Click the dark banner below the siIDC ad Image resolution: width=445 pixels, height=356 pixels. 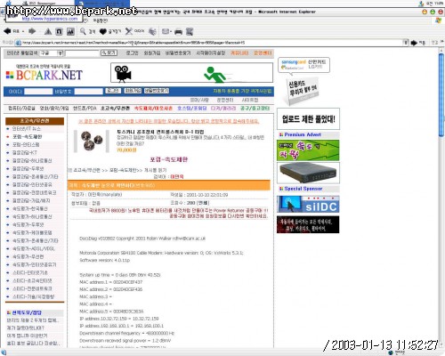[x=308, y=224]
